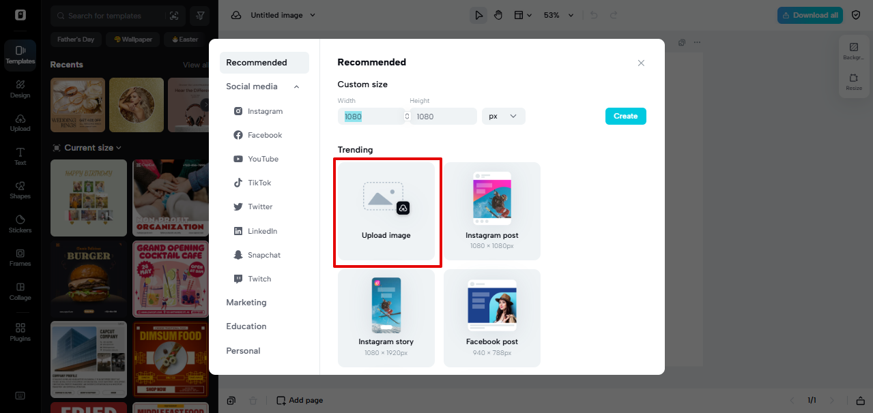Viewport: 873px width, 413px height.
Task: Open the three-dot more options above canvas
Action: click(x=697, y=42)
